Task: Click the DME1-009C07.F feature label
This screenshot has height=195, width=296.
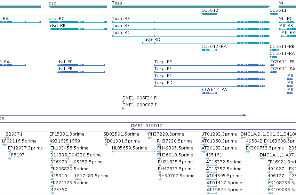Action: (139, 105)
